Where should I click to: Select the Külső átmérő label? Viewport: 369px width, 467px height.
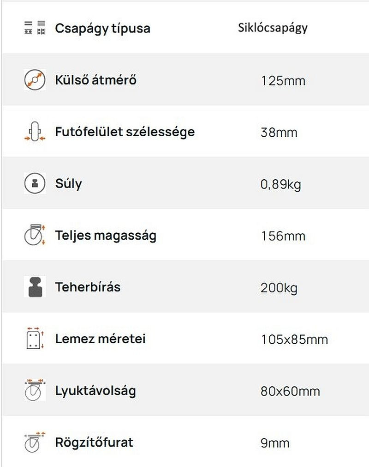95,80
